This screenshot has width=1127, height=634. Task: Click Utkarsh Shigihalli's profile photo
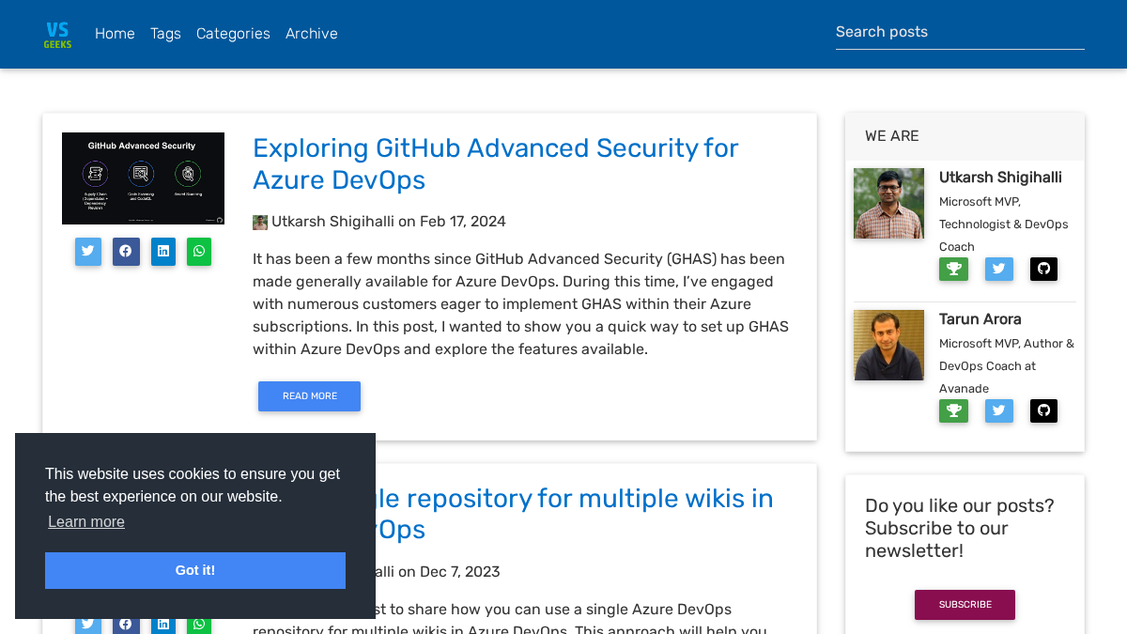tap(888, 203)
